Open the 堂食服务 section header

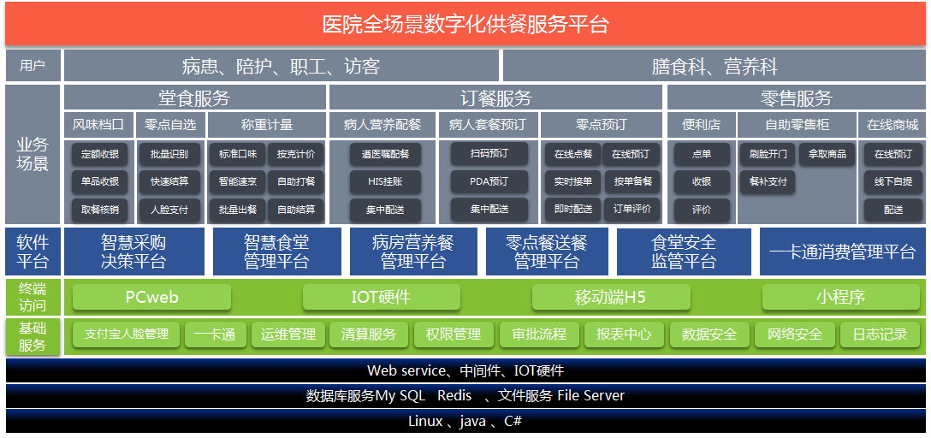tap(194, 98)
